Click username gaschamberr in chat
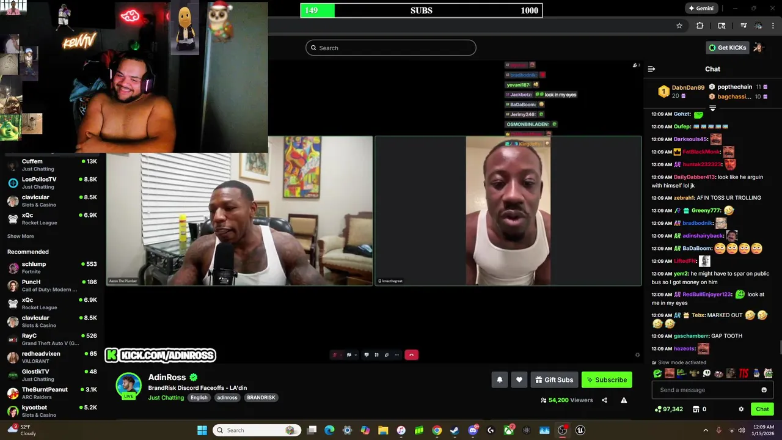The height and width of the screenshot is (440, 782). tap(691, 335)
